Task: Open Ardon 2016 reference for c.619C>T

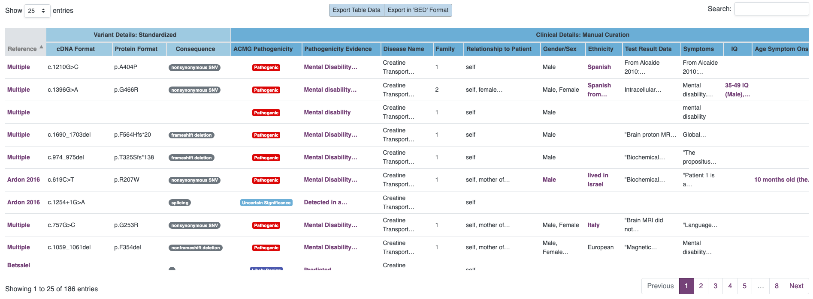Action: coord(24,179)
